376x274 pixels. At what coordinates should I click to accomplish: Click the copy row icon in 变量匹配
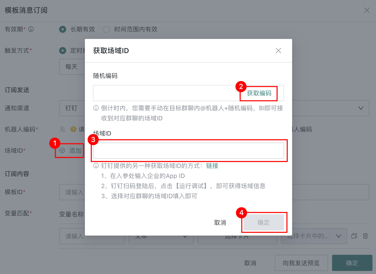(x=354, y=236)
